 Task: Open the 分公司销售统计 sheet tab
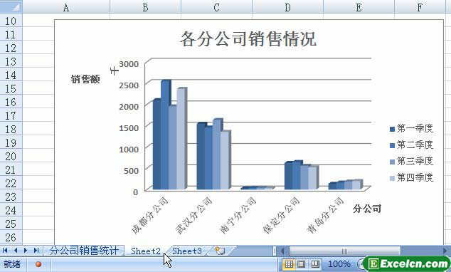point(84,251)
